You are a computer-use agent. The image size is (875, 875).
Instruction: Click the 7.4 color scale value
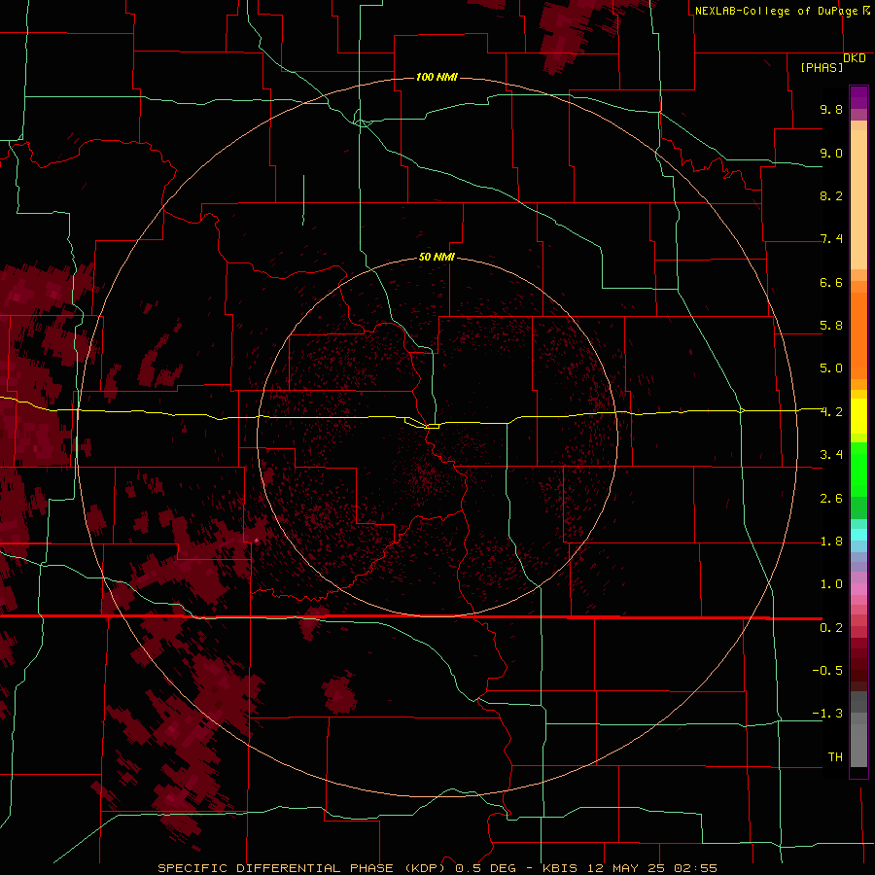831,239
